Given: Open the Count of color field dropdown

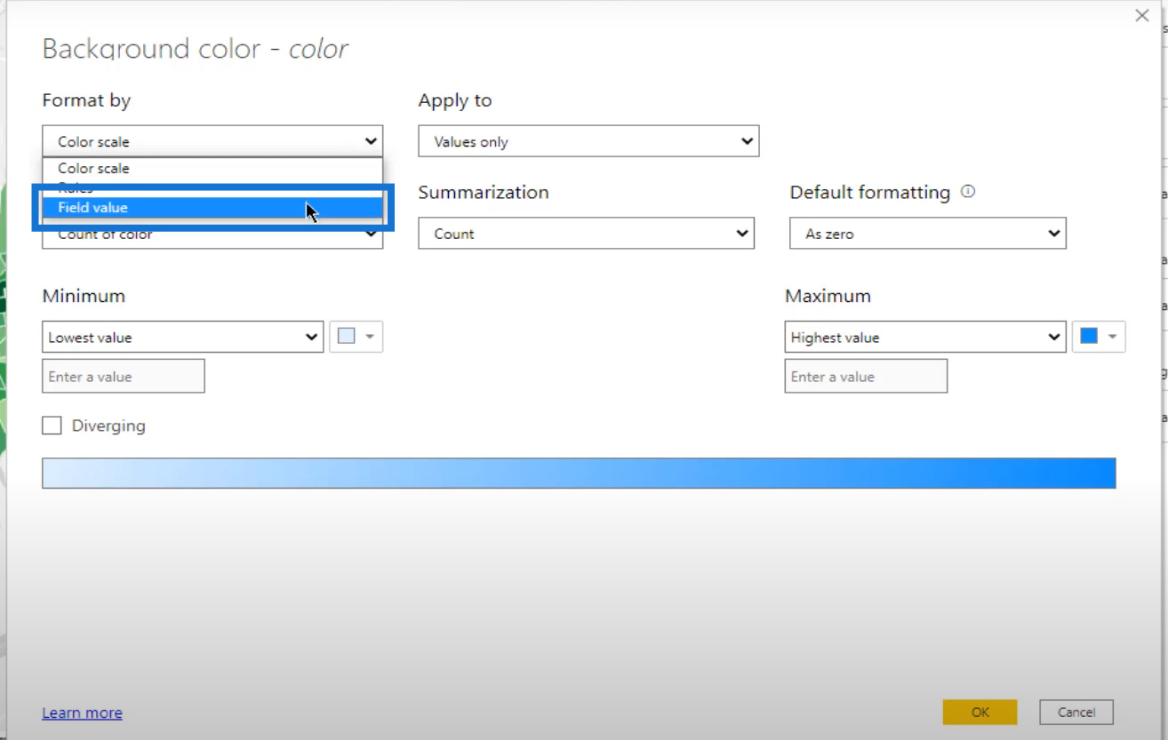Looking at the screenshot, I should tap(212, 235).
